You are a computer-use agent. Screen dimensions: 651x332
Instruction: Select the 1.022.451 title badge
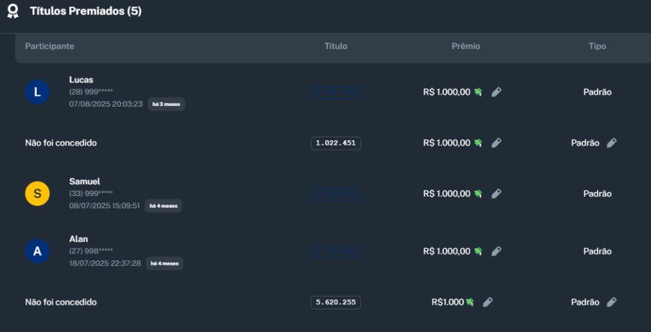click(336, 143)
